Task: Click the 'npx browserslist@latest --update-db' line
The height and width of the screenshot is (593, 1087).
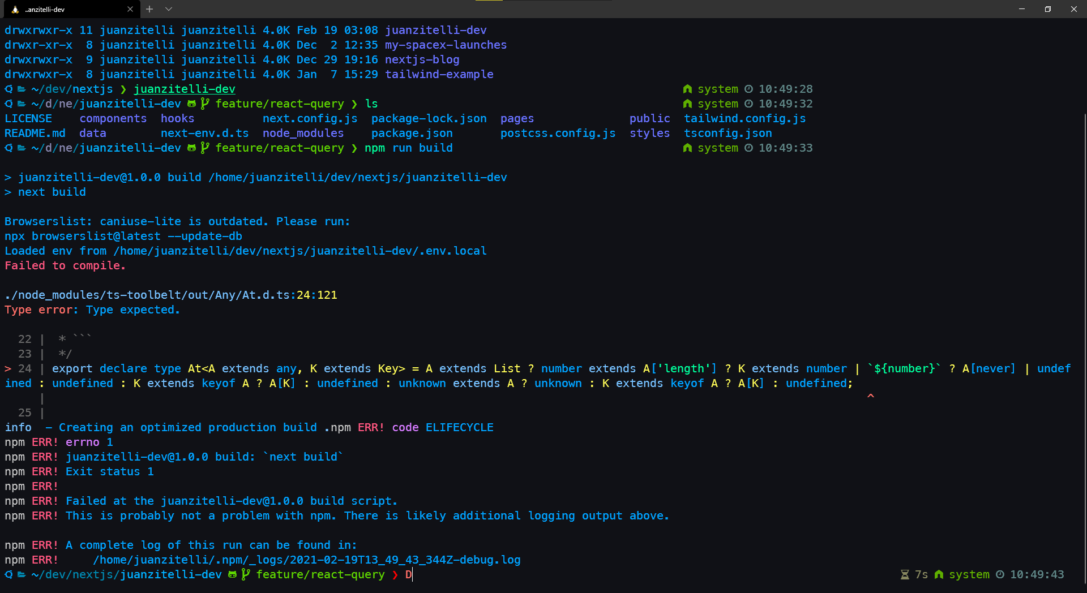Action: pyautogui.click(x=123, y=236)
